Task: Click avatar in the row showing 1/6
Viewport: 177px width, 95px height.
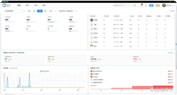Action: click(x=92, y=38)
